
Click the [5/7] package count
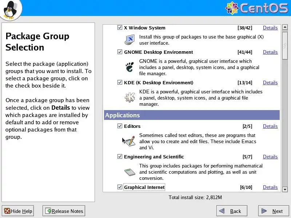[x=247, y=157]
